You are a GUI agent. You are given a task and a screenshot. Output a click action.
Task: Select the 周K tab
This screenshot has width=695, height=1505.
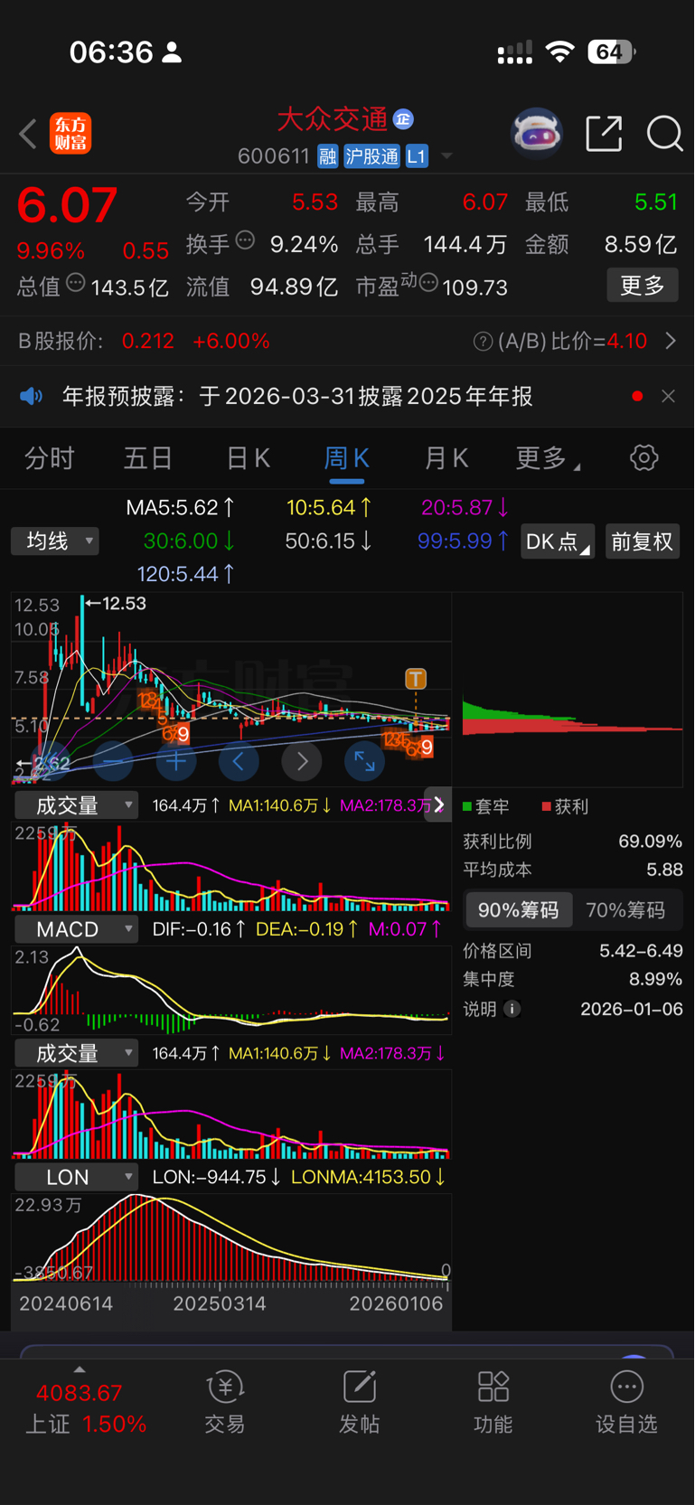pyautogui.click(x=347, y=458)
